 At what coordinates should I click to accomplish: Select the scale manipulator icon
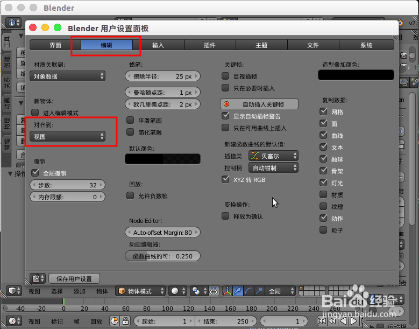(x=259, y=291)
